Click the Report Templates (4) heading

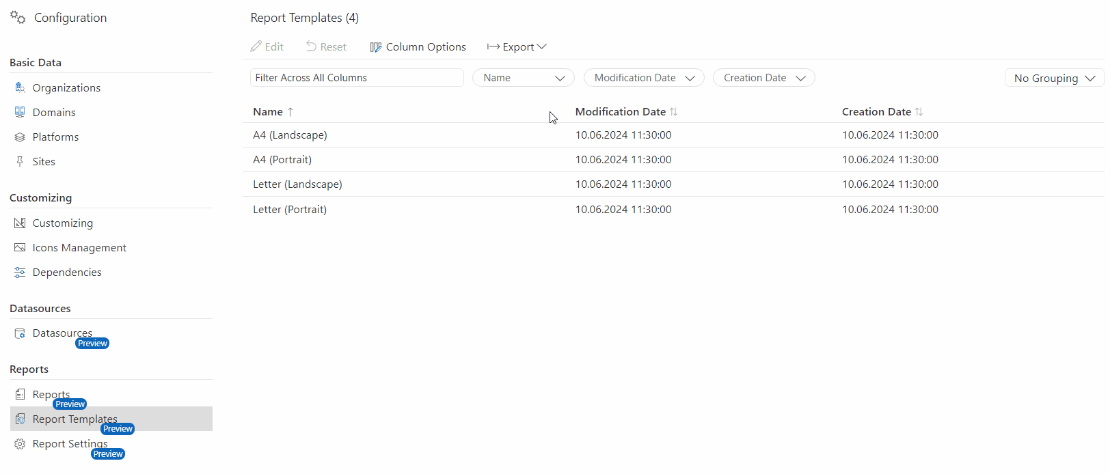pyautogui.click(x=305, y=18)
